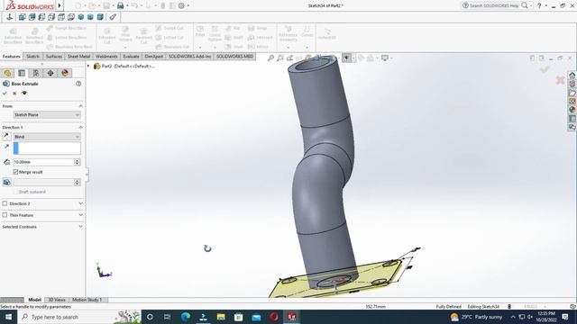Open the Appearances task pane icon
Image resolution: width=577 pixels, height=324 pixels.
coord(572,110)
